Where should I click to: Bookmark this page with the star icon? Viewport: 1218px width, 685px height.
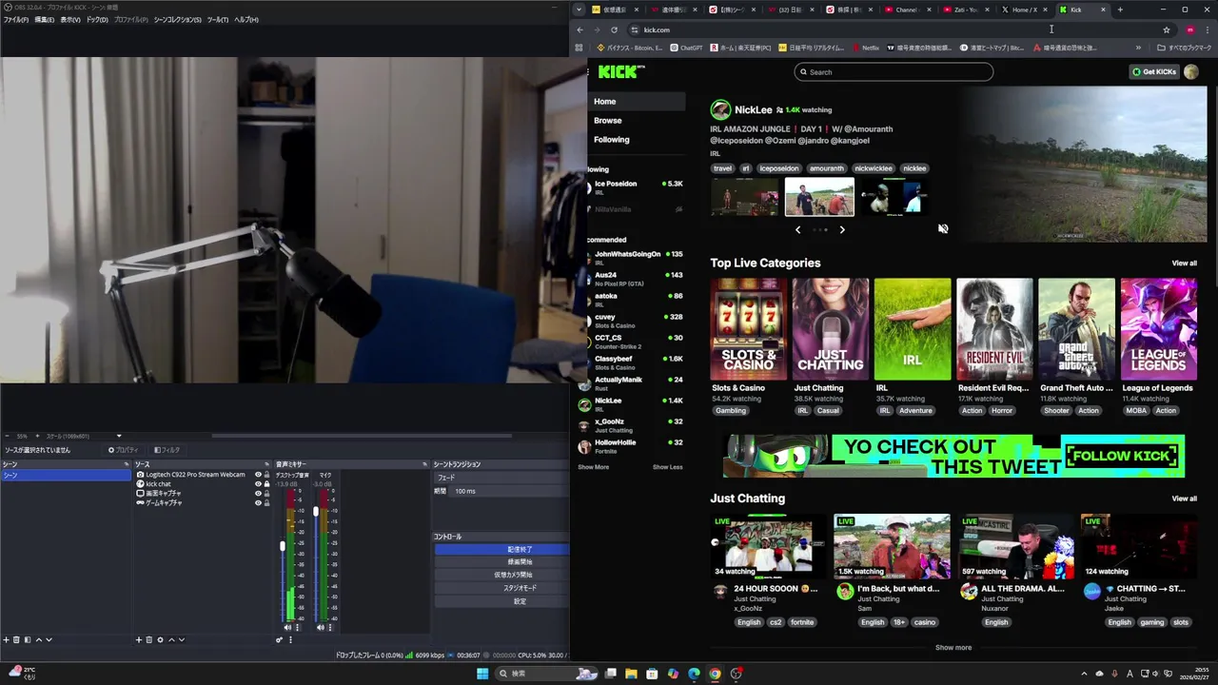[1167, 29]
